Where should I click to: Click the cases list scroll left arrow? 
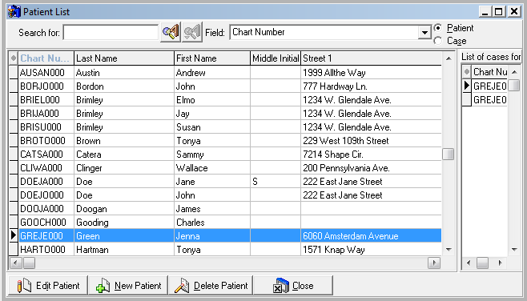[x=469, y=263]
